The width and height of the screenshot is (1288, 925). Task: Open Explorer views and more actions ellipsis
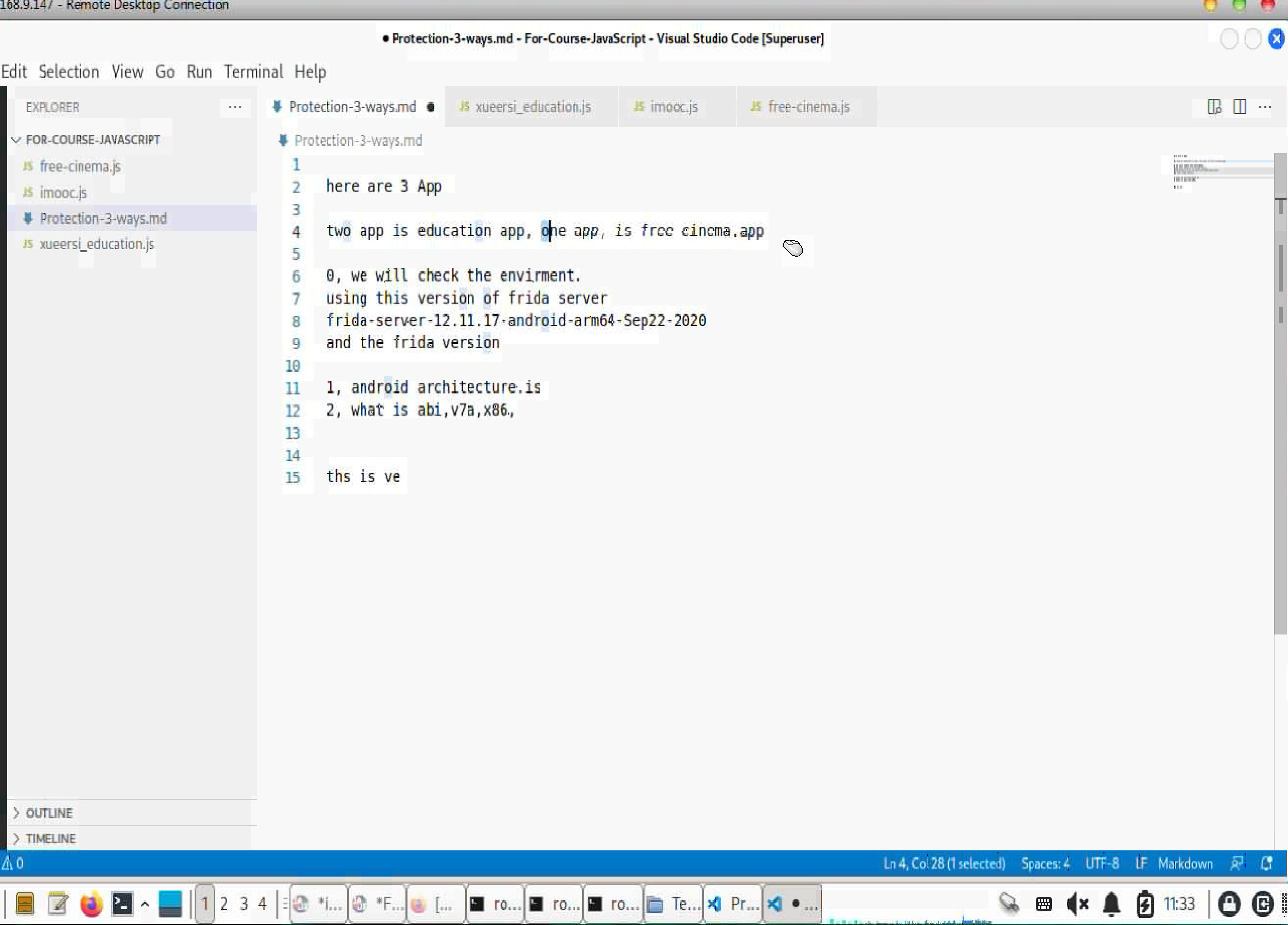point(235,107)
